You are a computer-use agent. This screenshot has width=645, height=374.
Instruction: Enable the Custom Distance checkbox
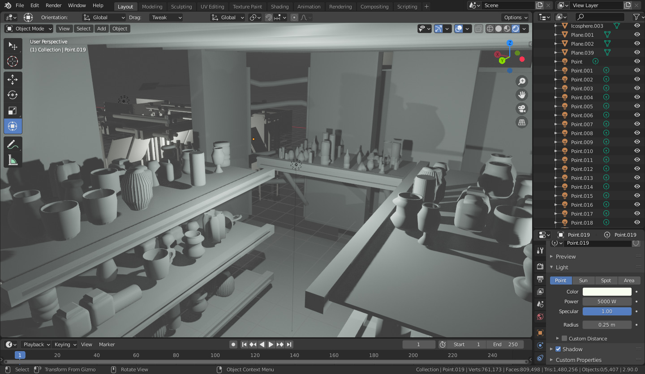point(564,339)
